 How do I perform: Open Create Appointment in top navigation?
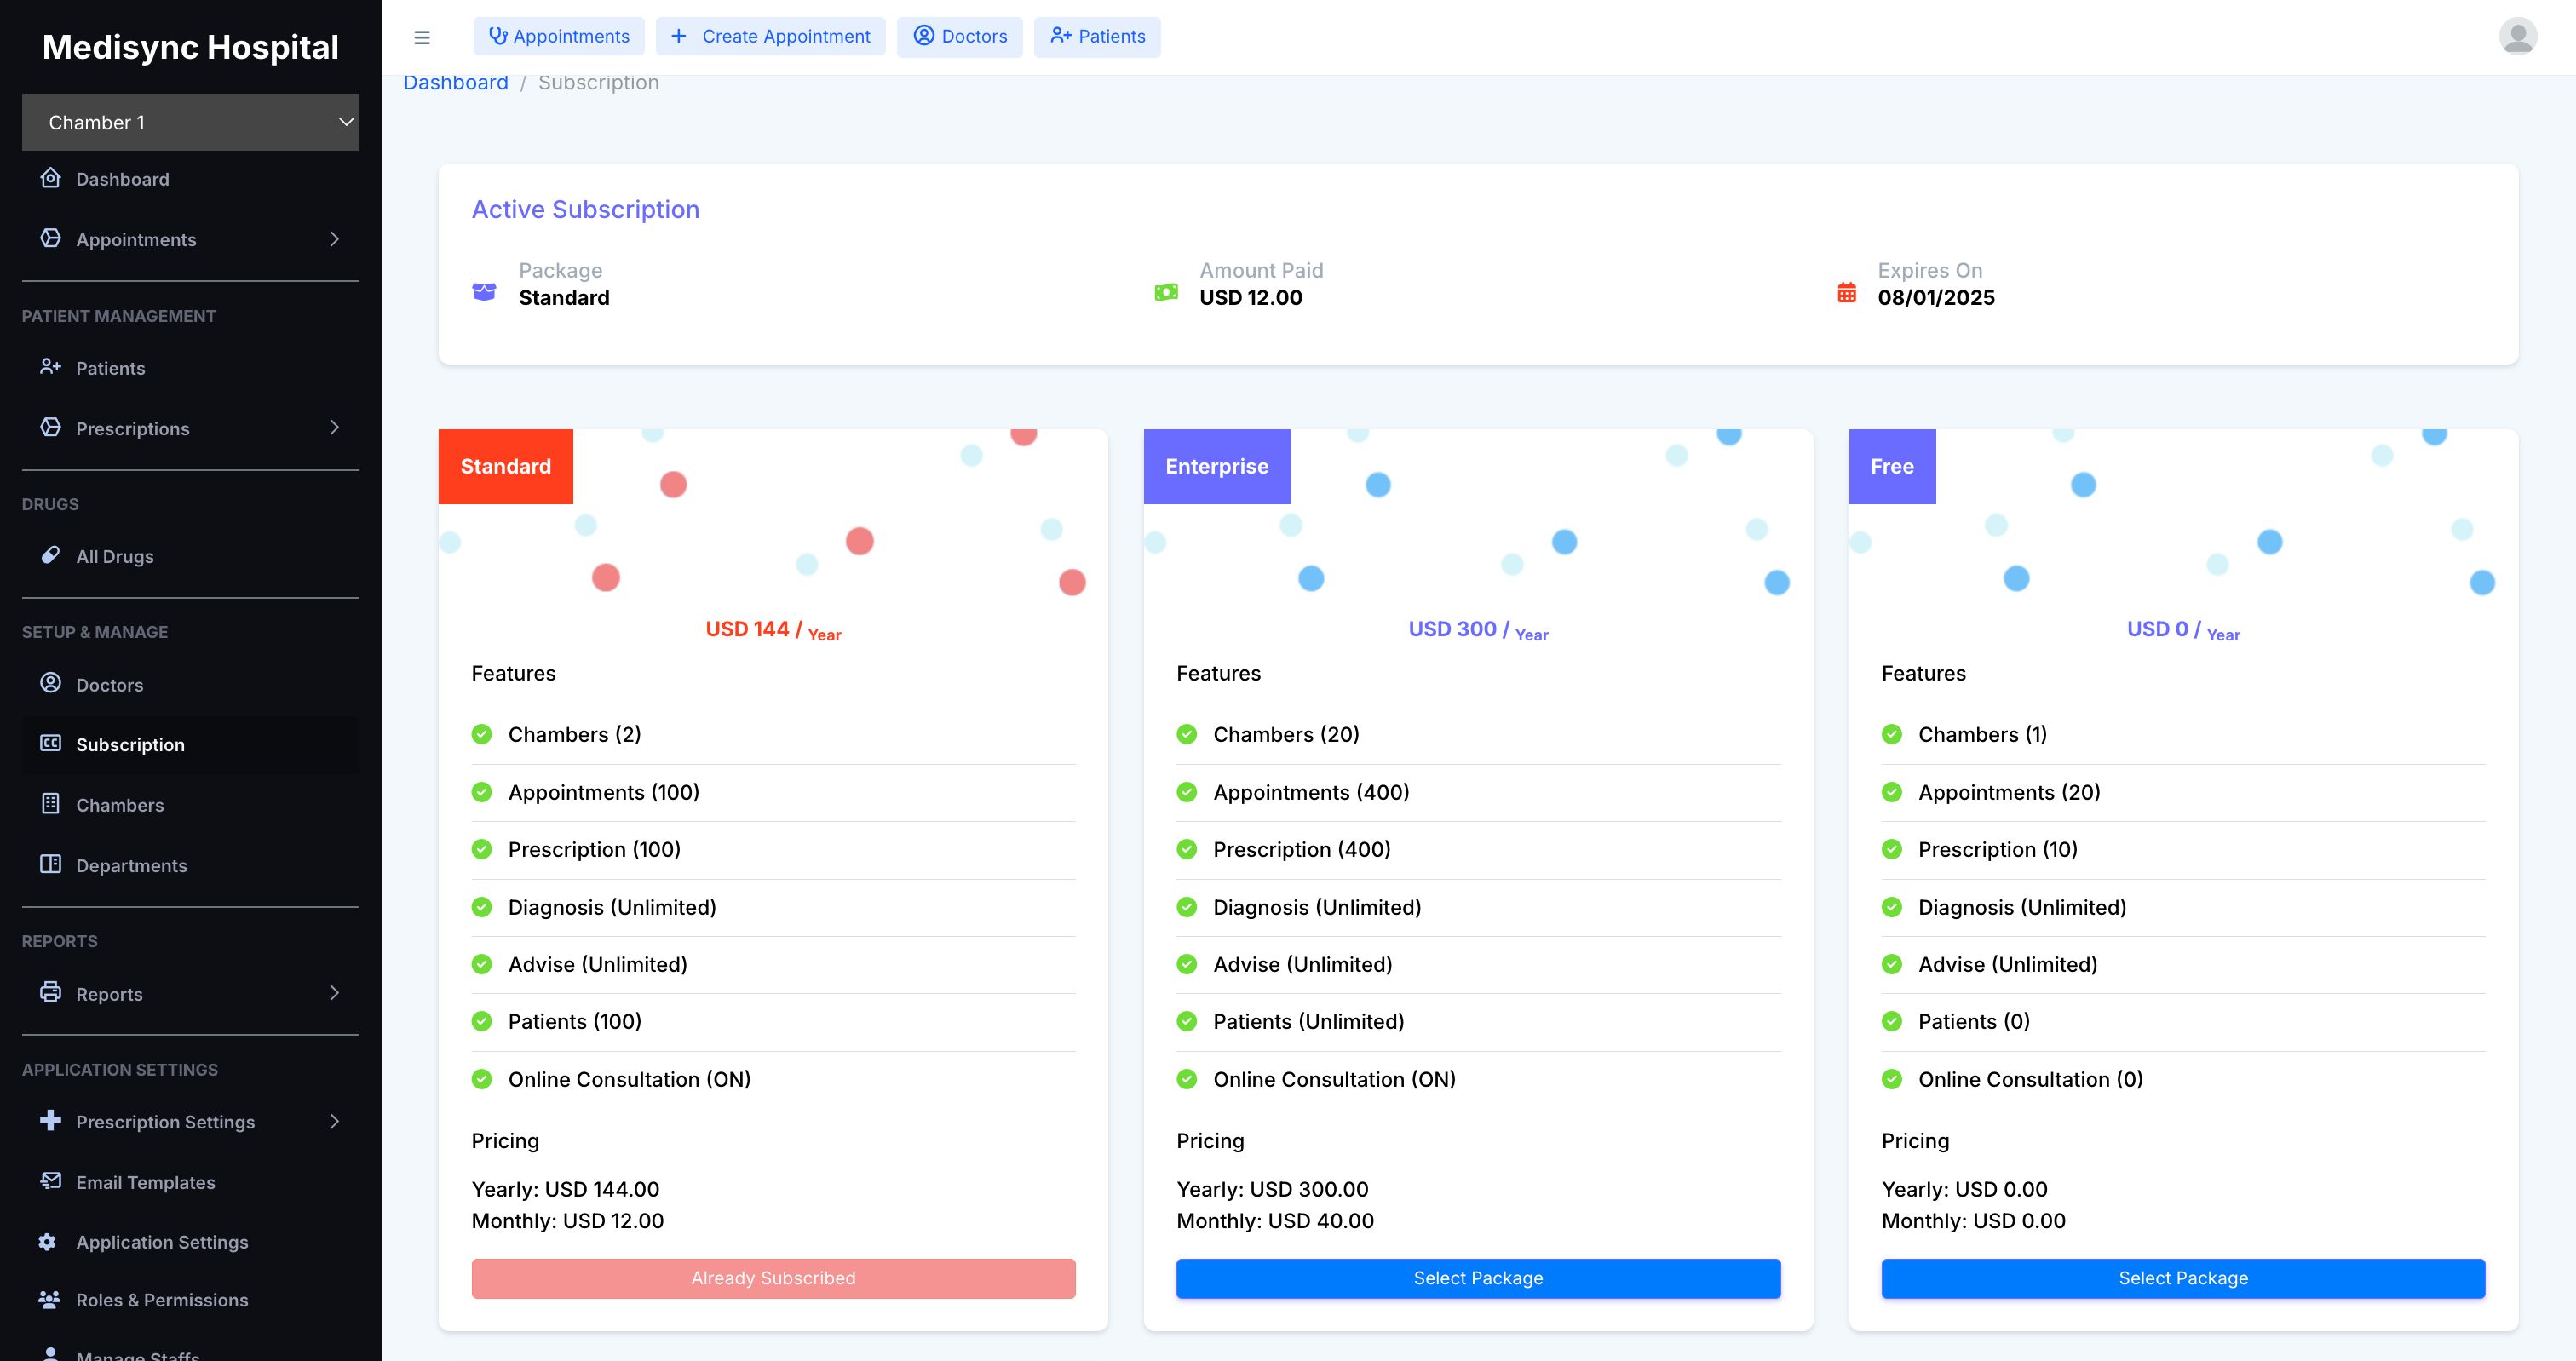coord(770,37)
